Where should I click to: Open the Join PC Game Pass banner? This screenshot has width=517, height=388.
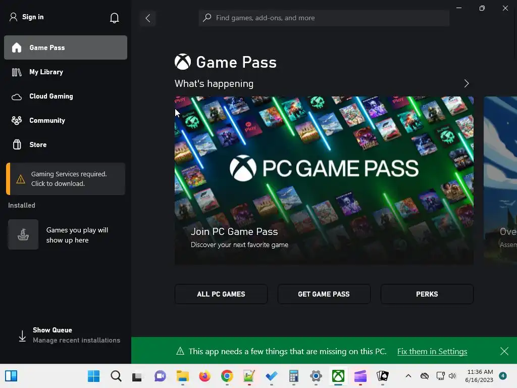click(324, 180)
